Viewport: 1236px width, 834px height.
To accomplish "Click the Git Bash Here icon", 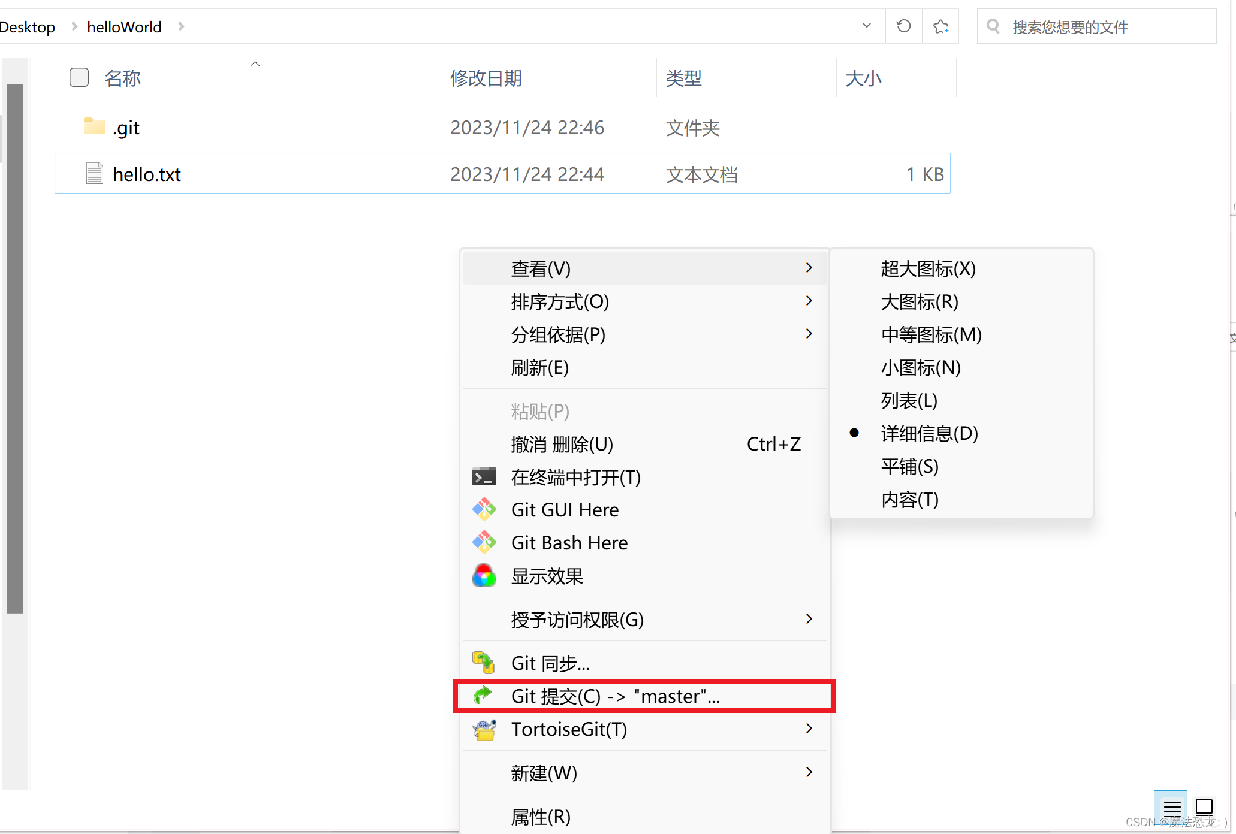I will (484, 543).
